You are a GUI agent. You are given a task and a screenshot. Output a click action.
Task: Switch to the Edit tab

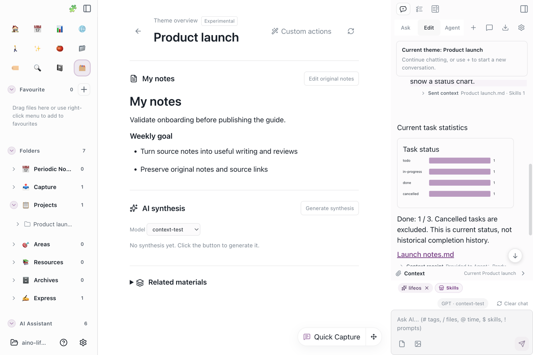click(x=429, y=28)
